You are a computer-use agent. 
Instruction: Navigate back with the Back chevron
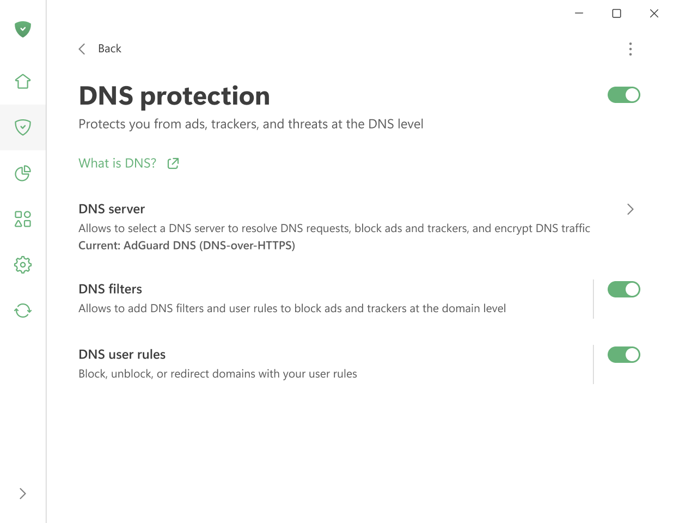pos(82,48)
